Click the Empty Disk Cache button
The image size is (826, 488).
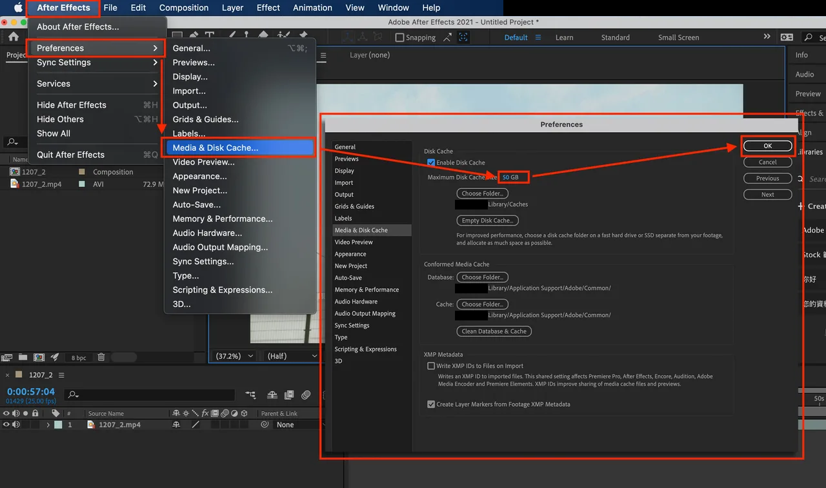click(x=487, y=220)
